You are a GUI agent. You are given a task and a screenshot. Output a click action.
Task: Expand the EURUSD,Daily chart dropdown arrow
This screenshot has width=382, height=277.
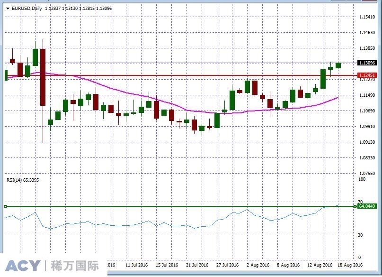(x=9, y=8)
